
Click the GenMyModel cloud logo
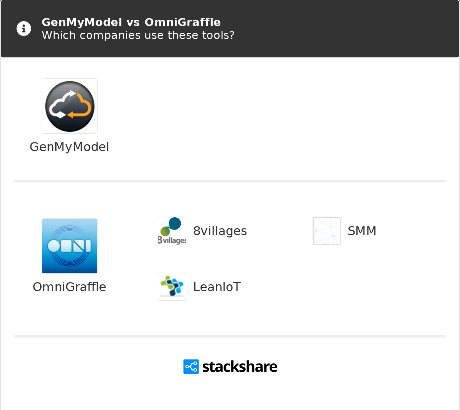point(70,106)
